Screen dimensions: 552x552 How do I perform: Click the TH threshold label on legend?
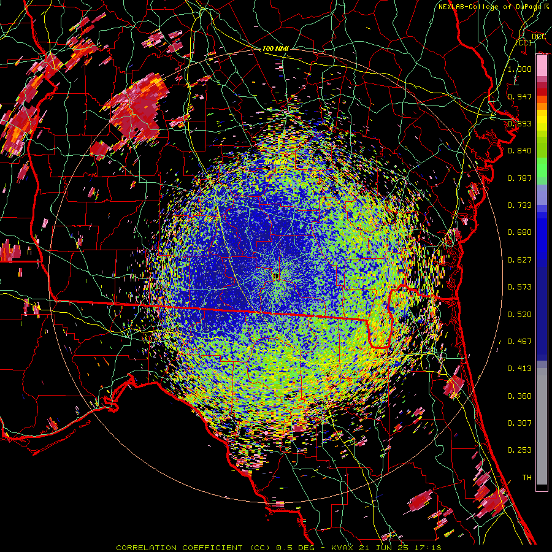(527, 478)
